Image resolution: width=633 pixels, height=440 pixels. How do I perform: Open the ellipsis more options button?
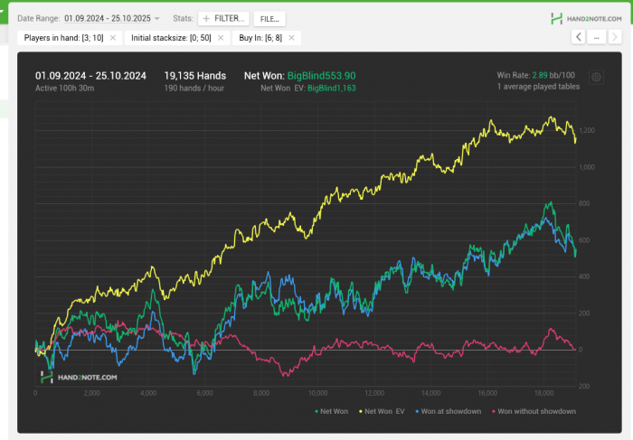click(x=596, y=37)
